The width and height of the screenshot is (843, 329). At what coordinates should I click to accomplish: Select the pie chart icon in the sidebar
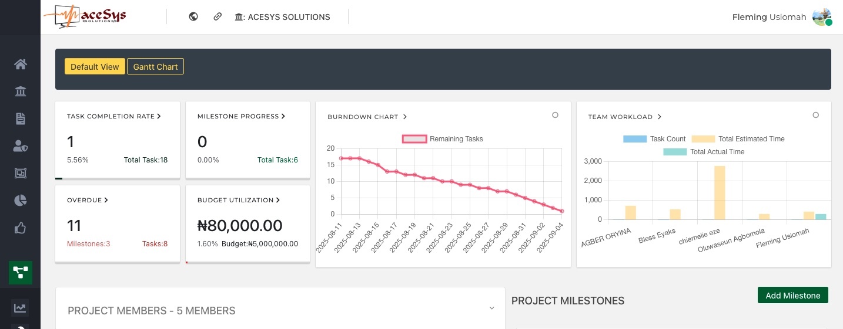pos(21,201)
